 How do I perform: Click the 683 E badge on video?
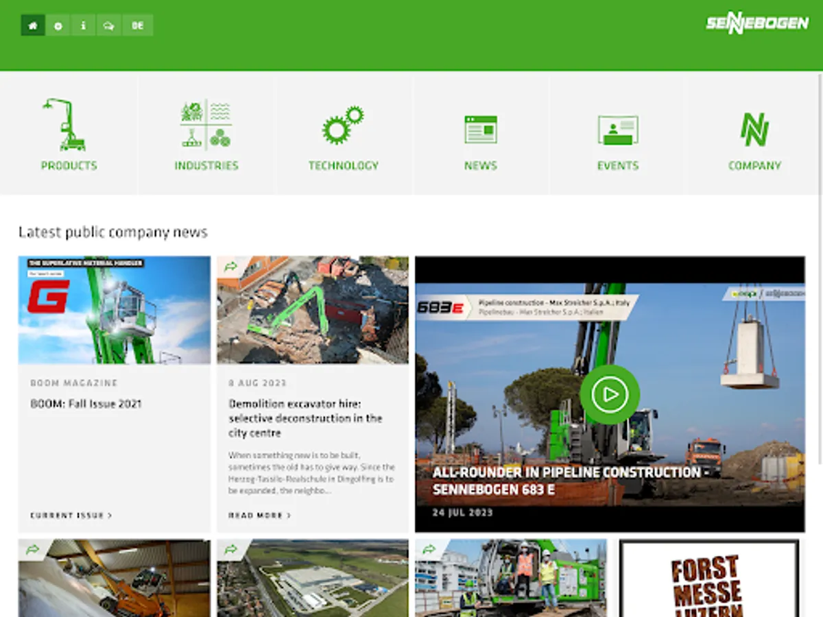440,308
